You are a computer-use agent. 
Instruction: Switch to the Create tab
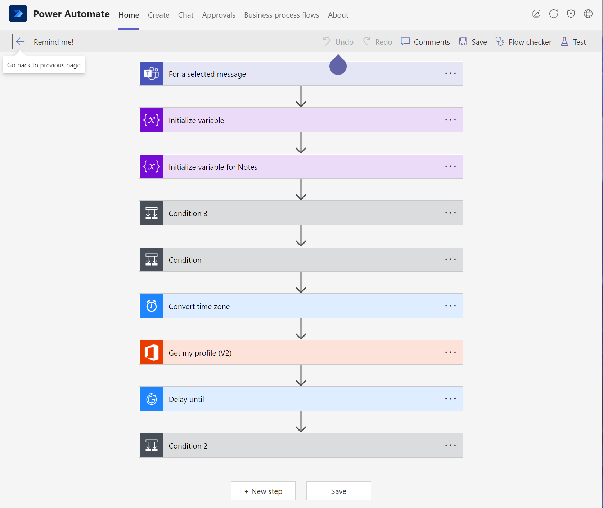pyautogui.click(x=158, y=15)
